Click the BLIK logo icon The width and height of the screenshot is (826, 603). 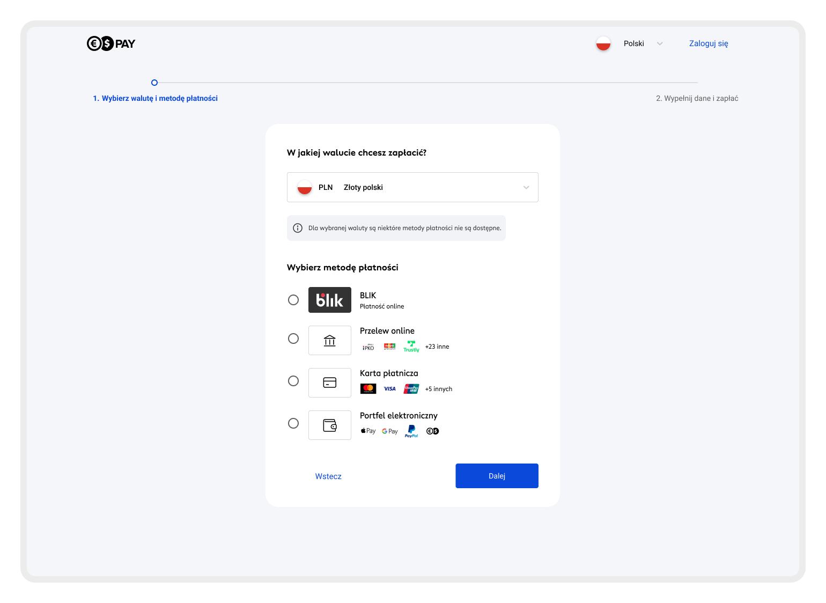click(329, 300)
